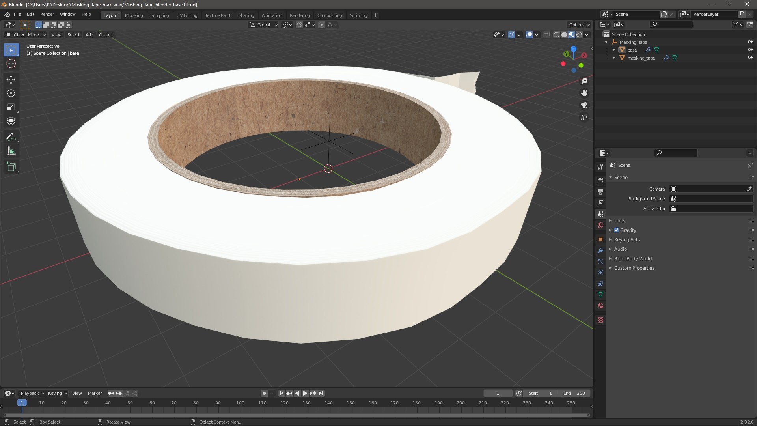Viewport: 757px width, 426px height.
Task: Expand the base object tree row
Action: [614, 50]
